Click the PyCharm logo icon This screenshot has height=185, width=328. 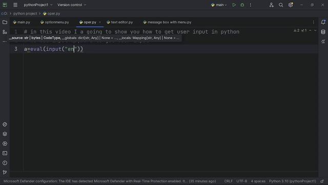coord(5,5)
